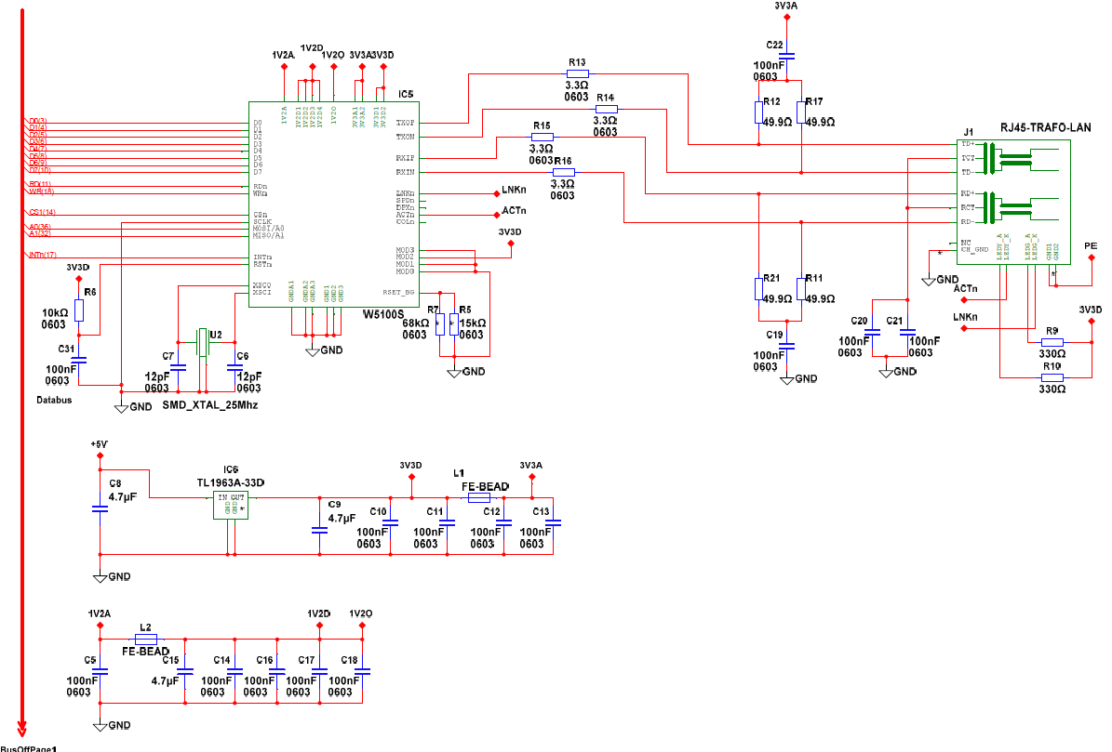Click the C5 capacitor symbol
The height and width of the screenshot is (752, 1112).
(100, 671)
